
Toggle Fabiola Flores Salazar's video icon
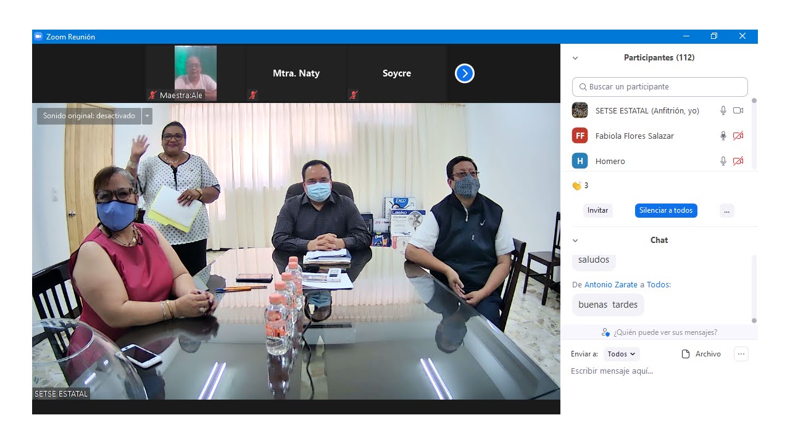click(x=738, y=136)
